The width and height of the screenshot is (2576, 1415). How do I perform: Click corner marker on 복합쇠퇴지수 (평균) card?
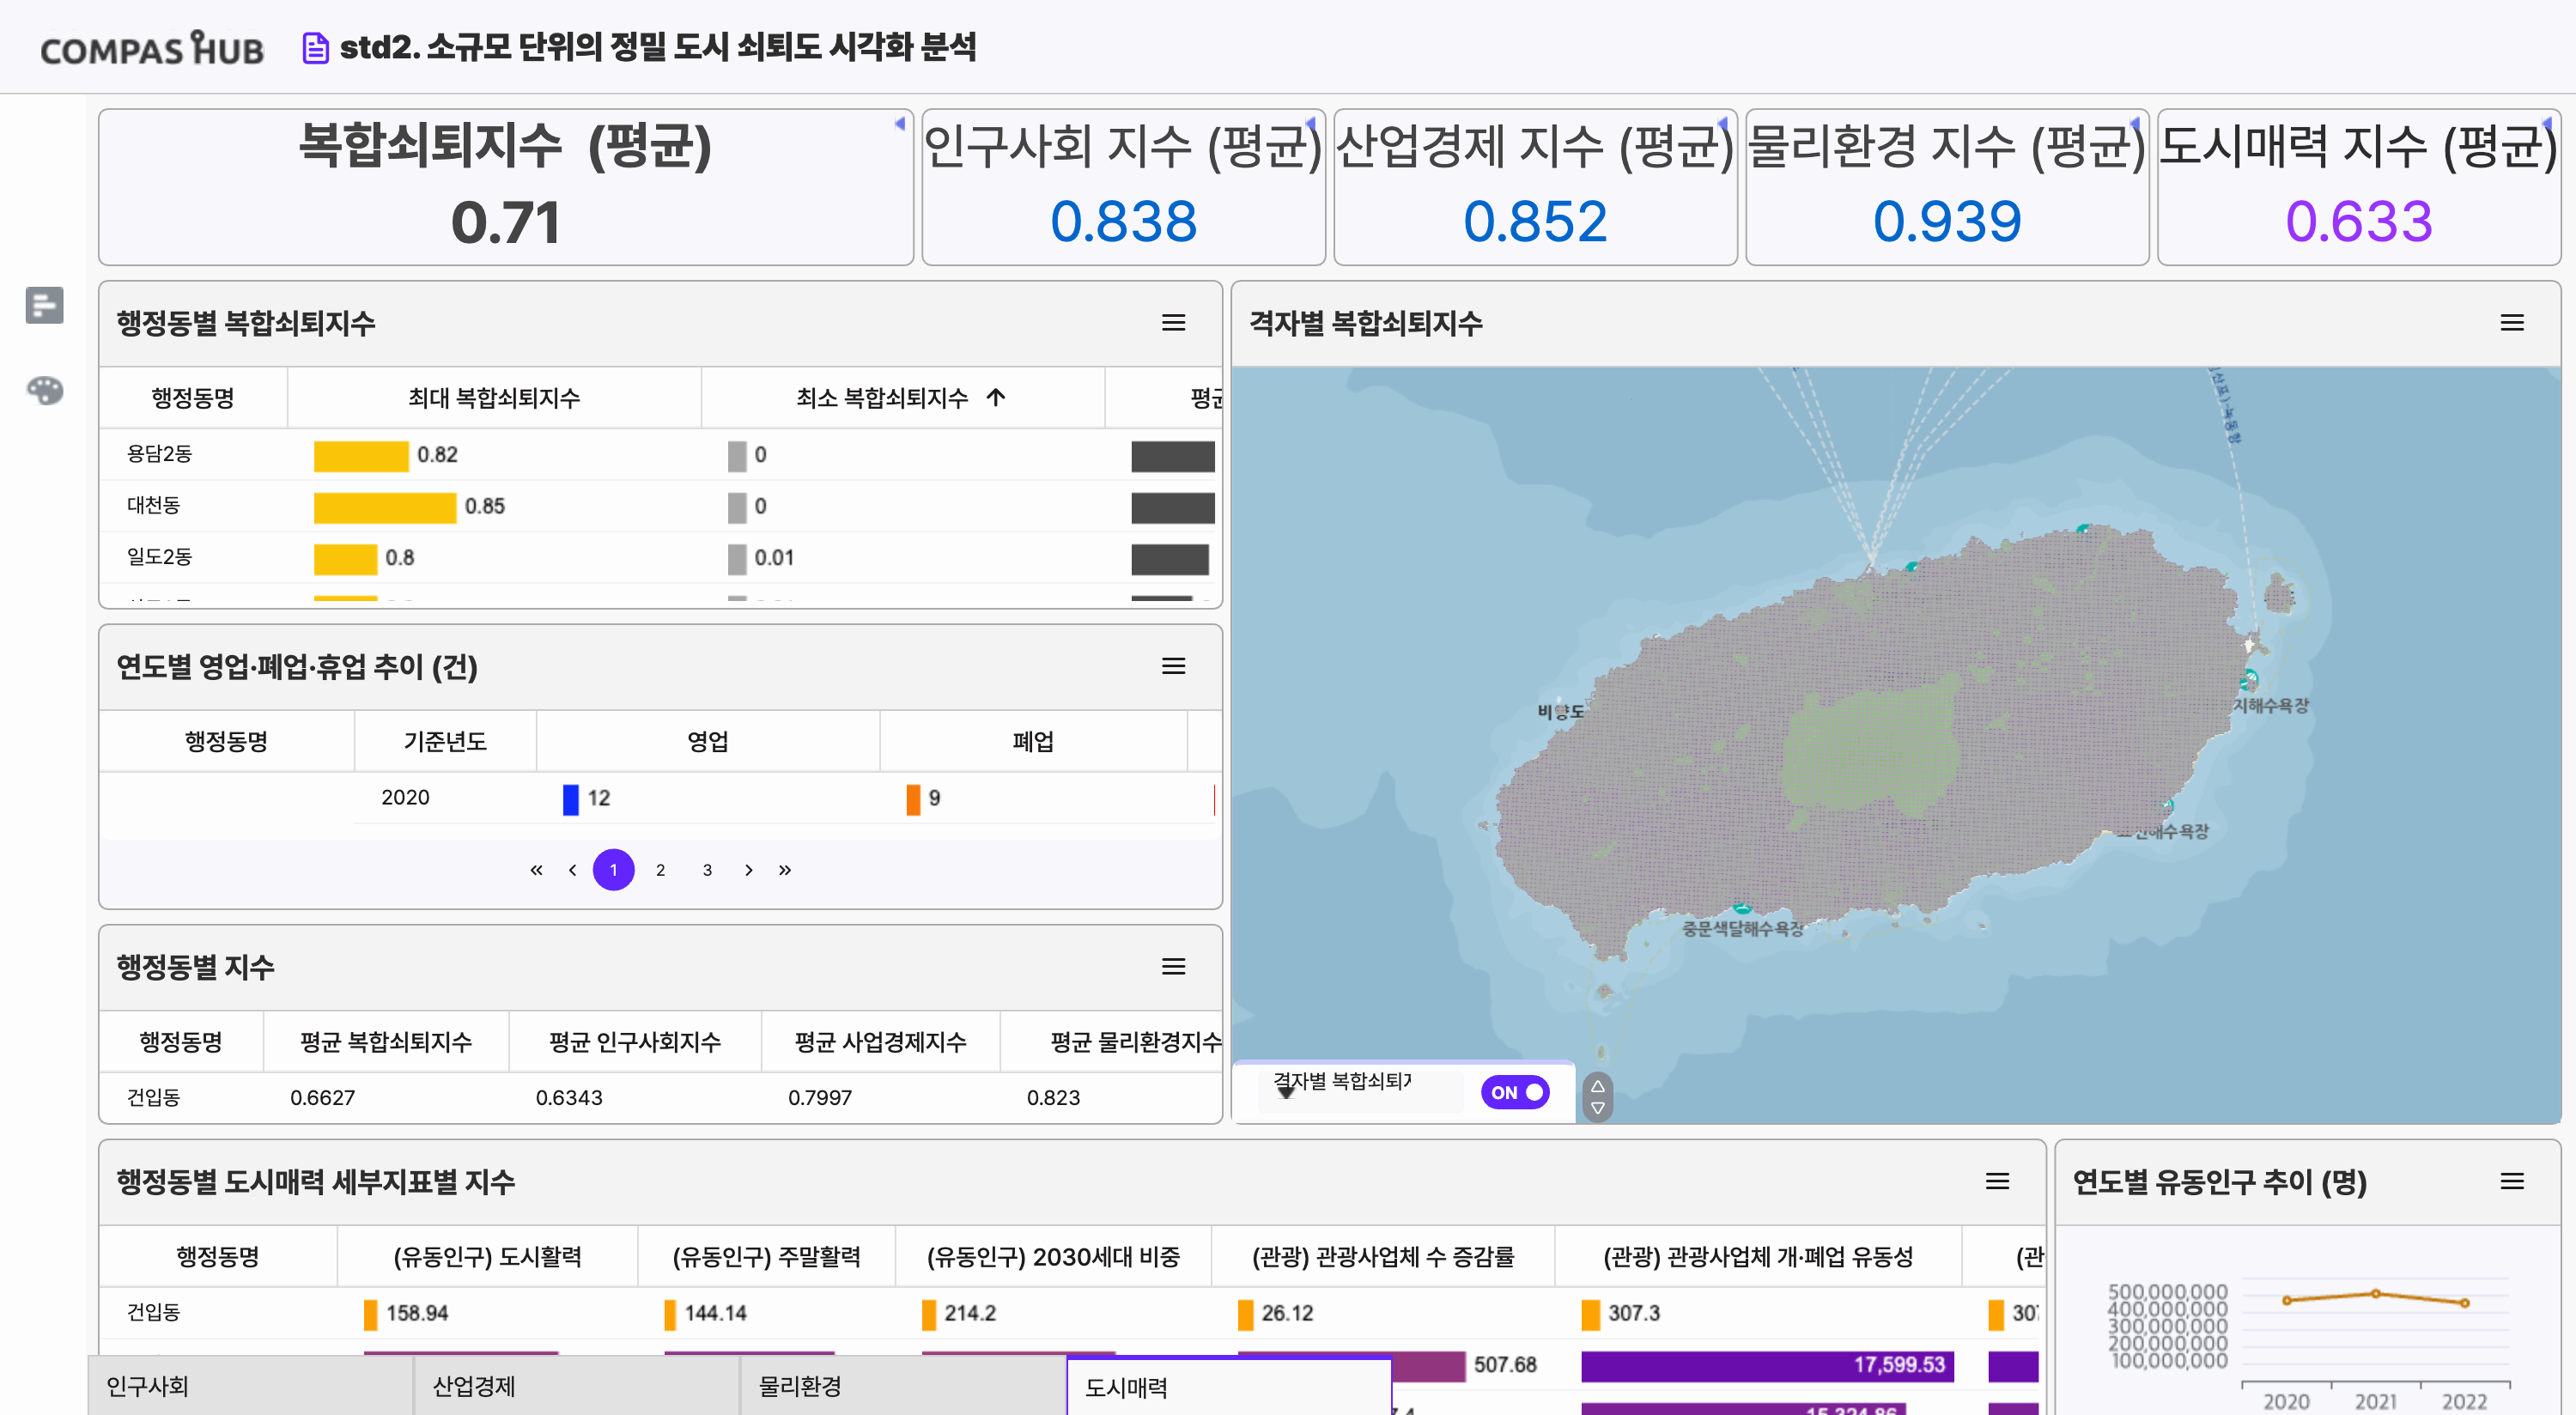900,124
